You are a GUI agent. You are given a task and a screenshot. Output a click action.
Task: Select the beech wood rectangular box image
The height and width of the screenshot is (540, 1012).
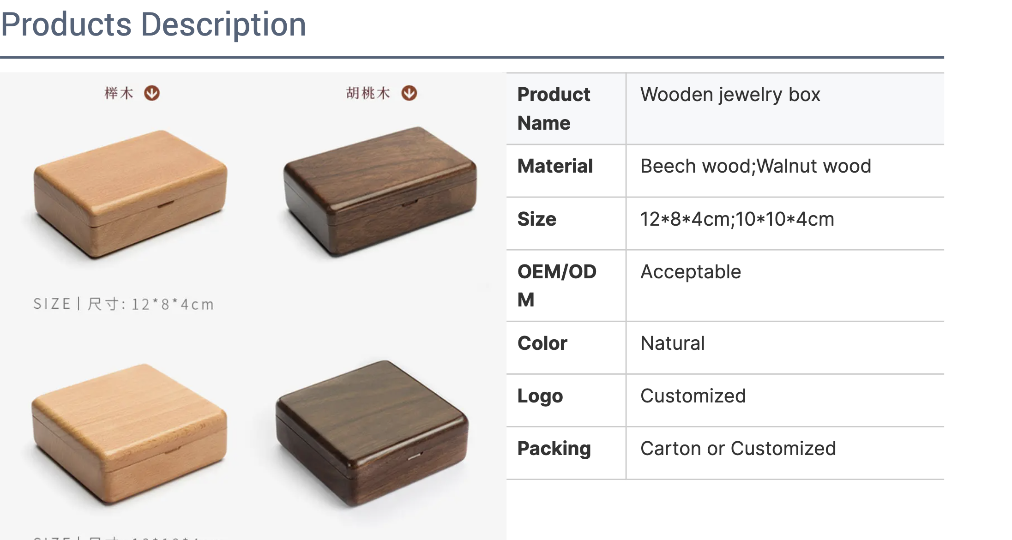(131, 194)
